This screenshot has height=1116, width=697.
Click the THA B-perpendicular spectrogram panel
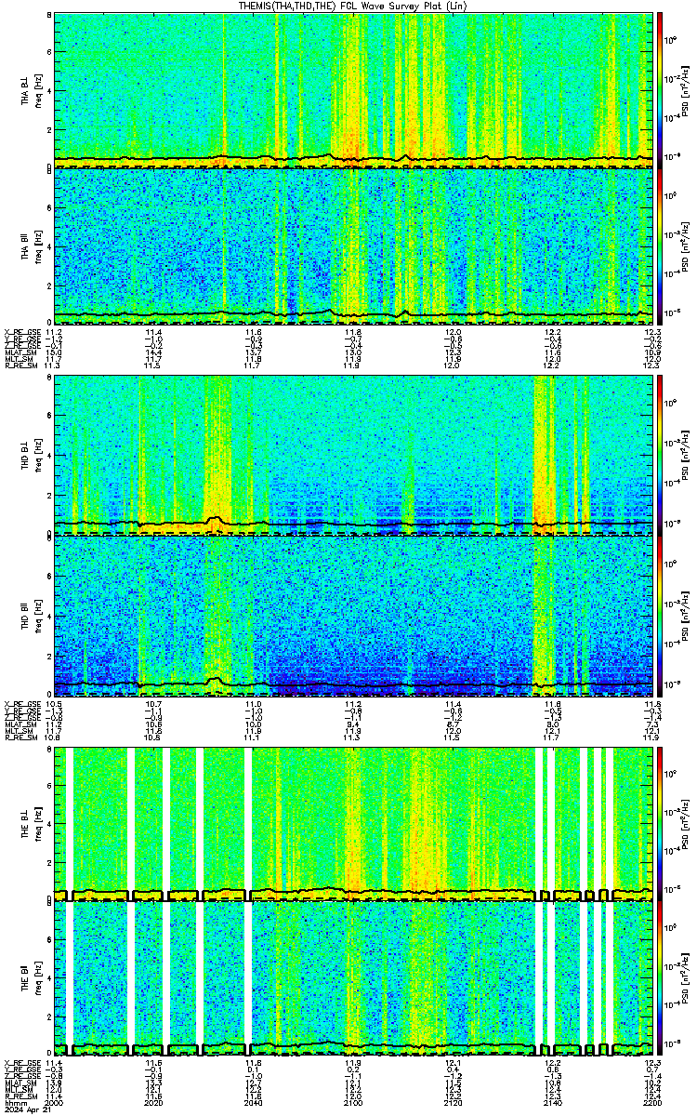pyautogui.click(x=351, y=90)
